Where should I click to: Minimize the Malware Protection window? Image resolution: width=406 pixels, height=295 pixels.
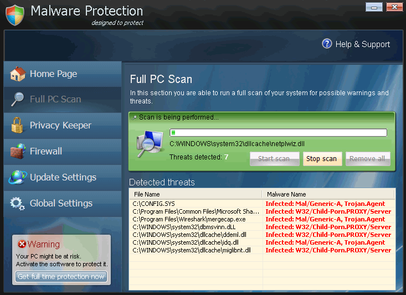click(374, 7)
